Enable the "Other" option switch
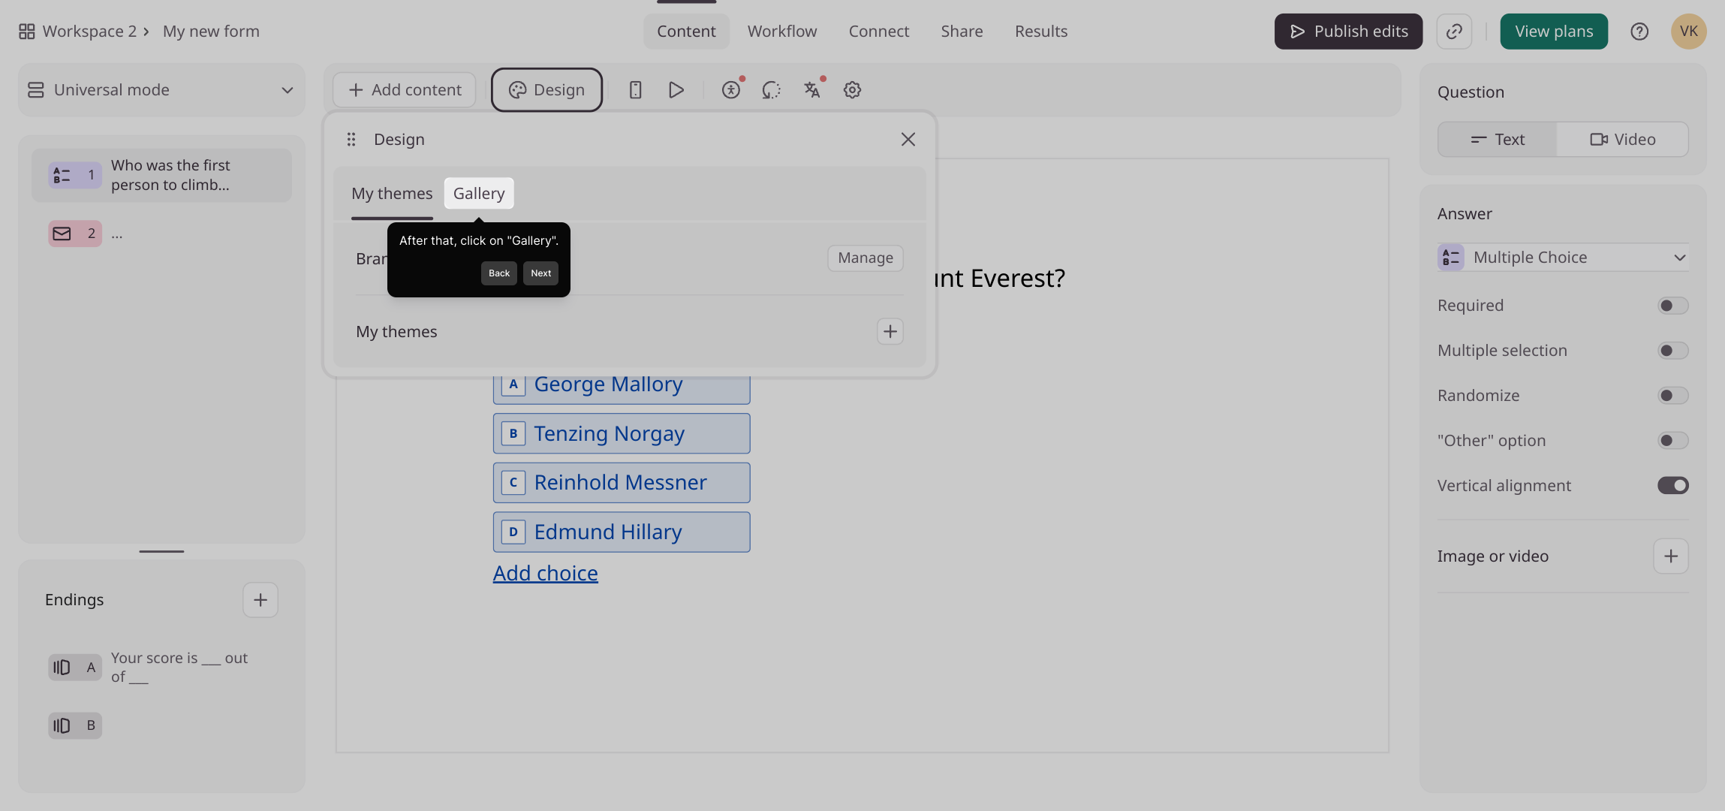Image resolution: width=1725 pixels, height=811 pixels. pyautogui.click(x=1673, y=441)
